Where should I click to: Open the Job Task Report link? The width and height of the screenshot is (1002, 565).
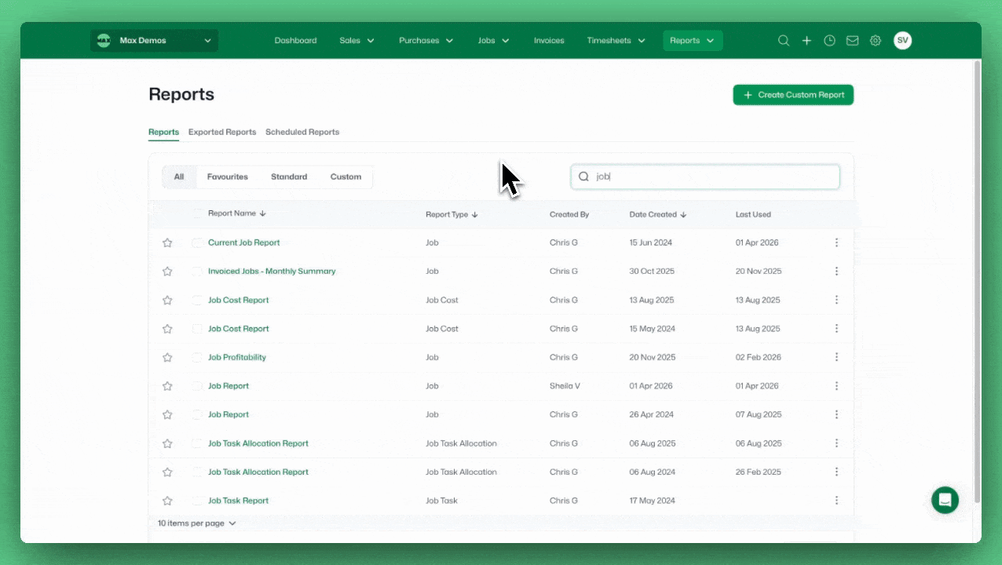tap(238, 501)
